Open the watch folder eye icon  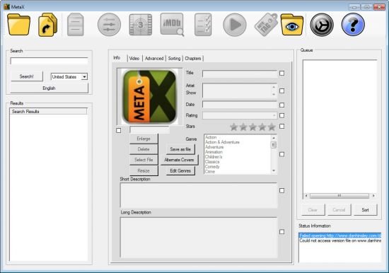292,25
